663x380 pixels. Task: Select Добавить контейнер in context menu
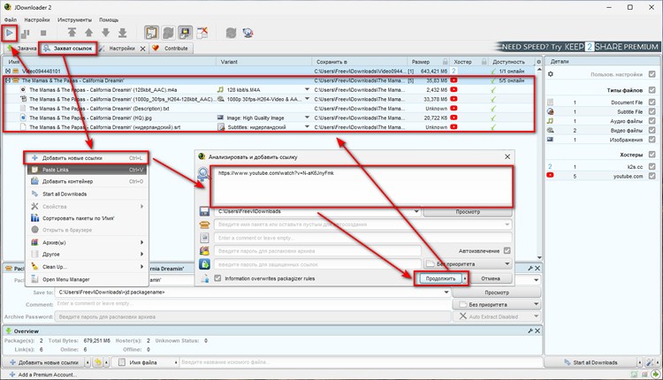[88, 181]
